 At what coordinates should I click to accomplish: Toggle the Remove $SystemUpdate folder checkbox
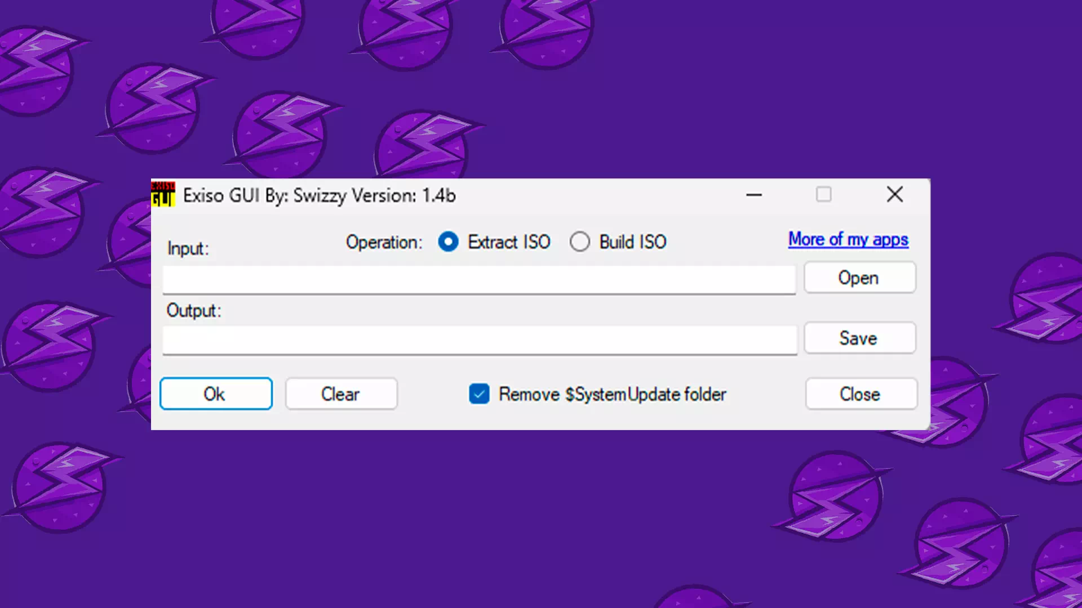click(x=479, y=394)
